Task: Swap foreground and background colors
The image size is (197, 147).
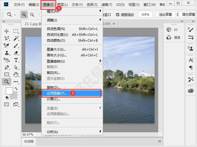Action: (16, 89)
